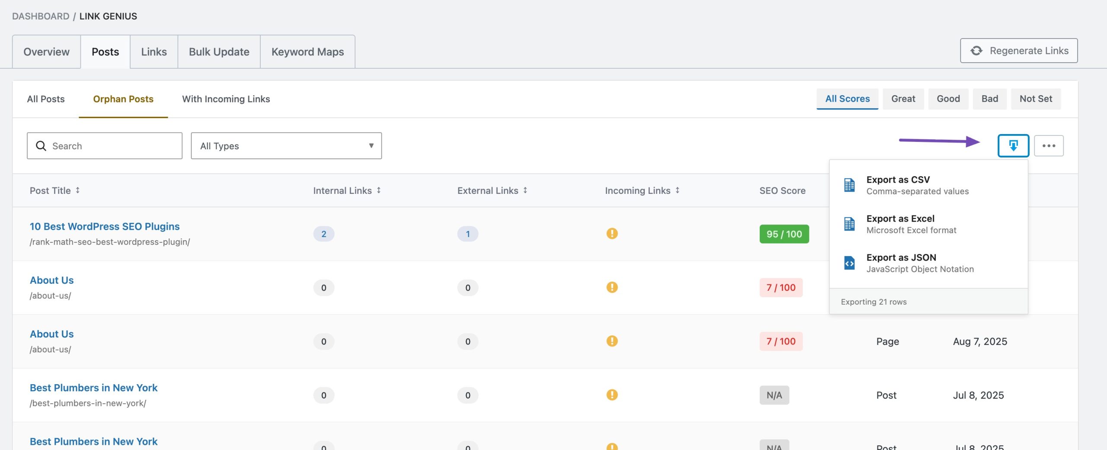Click the green 95/100 SEO score badge
Screen dimensions: 1107x450
pyautogui.click(x=784, y=234)
